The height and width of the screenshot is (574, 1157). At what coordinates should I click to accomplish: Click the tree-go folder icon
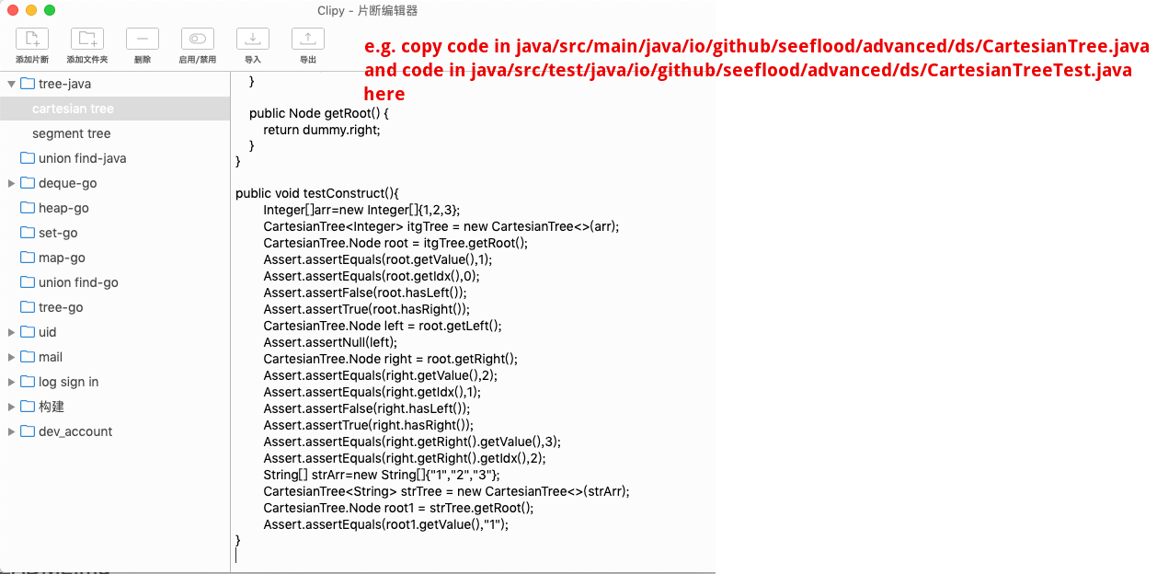click(27, 307)
